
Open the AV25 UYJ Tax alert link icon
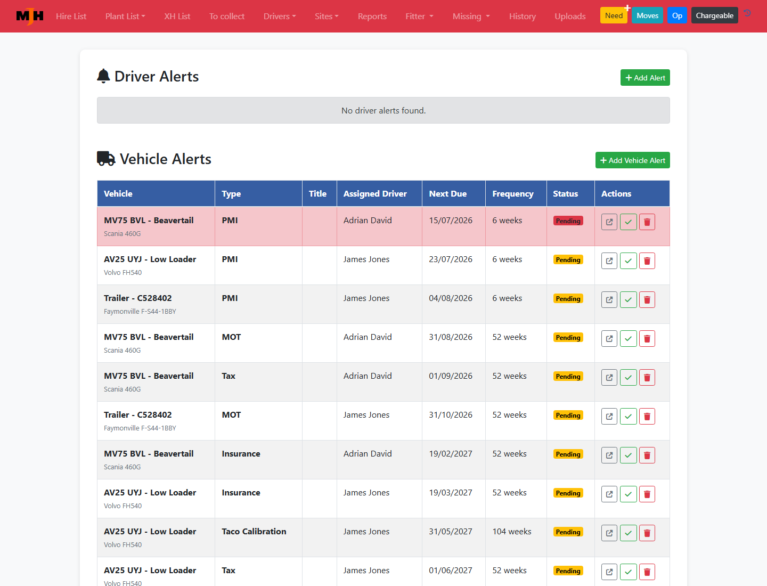[x=609, y=572]
